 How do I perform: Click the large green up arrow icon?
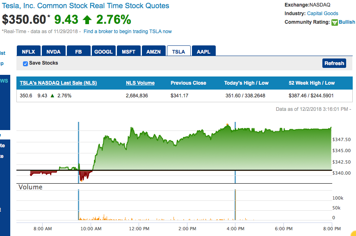click(x=87, y=20)
